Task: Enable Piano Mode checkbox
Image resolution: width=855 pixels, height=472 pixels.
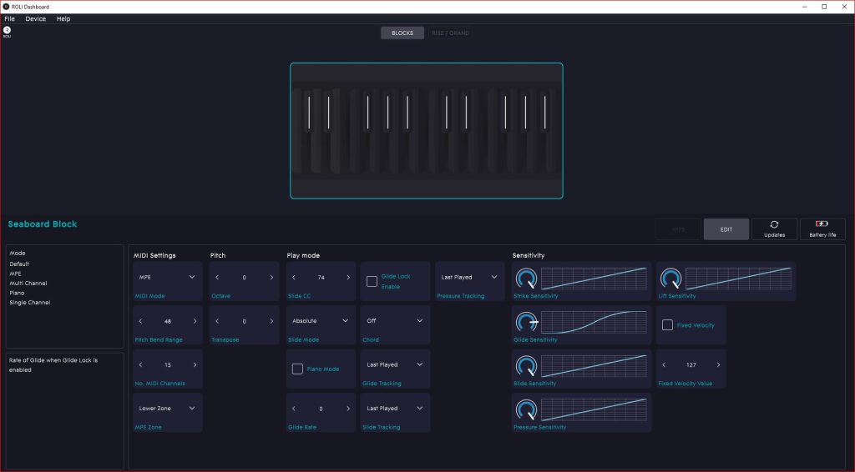Action: [297, 369]
